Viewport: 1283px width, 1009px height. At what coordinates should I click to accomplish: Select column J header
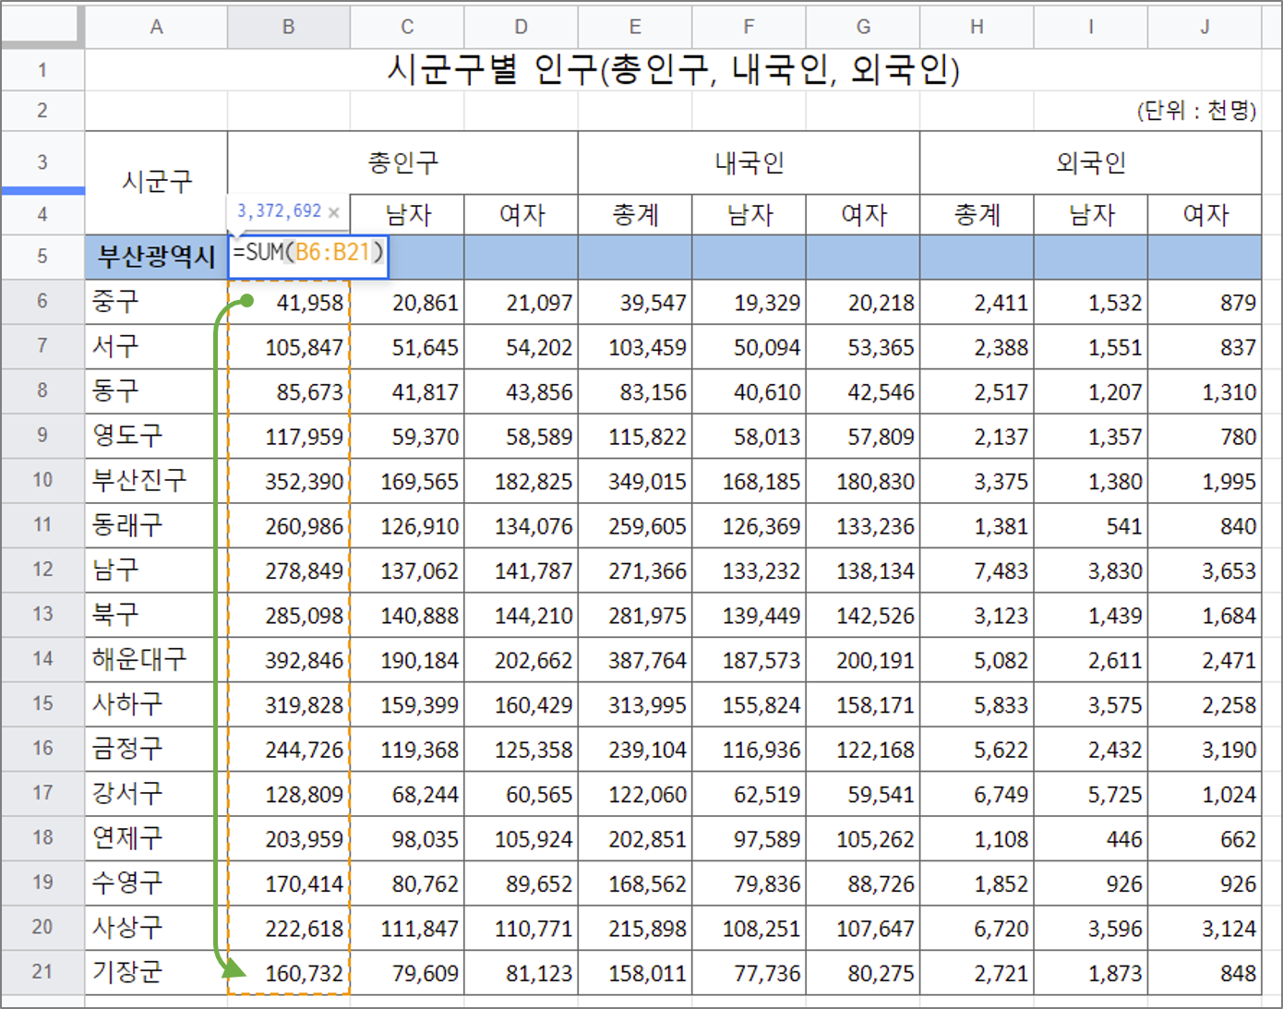coord(1205,27)
